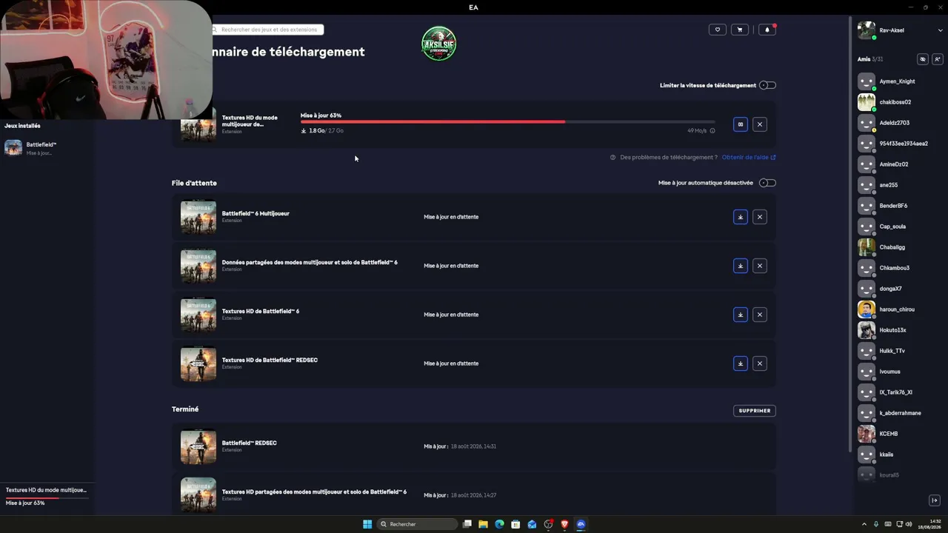The width and height of the screenshot is (948, 533).
Task: Open the wishlist heart icon
Action: 717,30
